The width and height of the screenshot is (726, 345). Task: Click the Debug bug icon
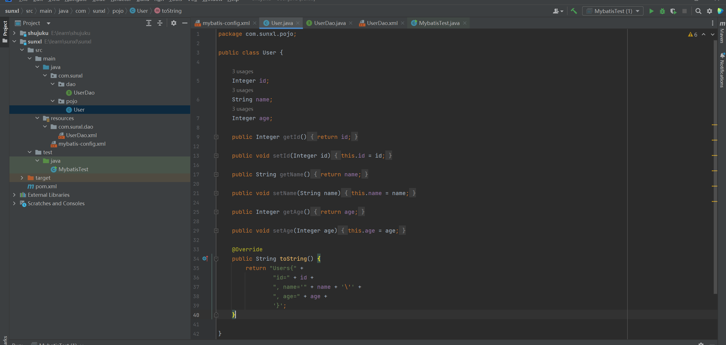pyautogui.click(x=662, y=11)
